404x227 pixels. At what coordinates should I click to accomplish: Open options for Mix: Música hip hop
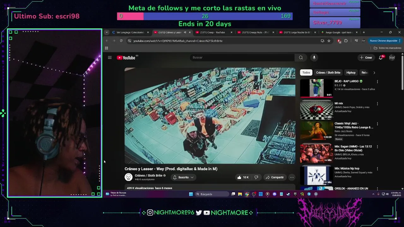click(x=377, y=169)
